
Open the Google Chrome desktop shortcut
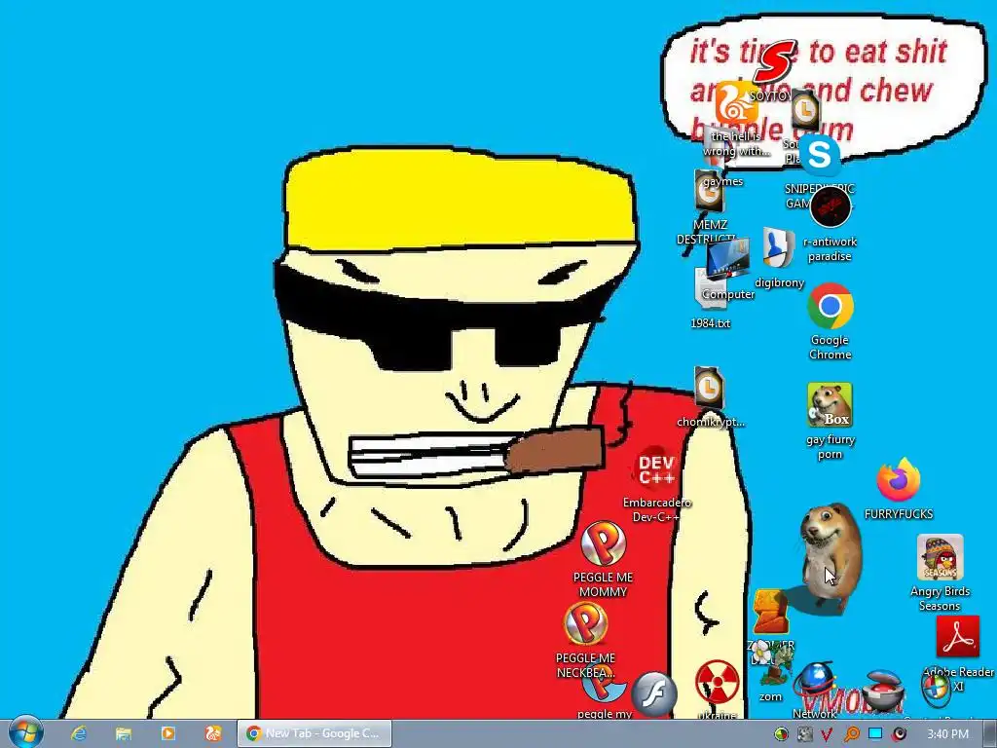(x=830, y=307)
